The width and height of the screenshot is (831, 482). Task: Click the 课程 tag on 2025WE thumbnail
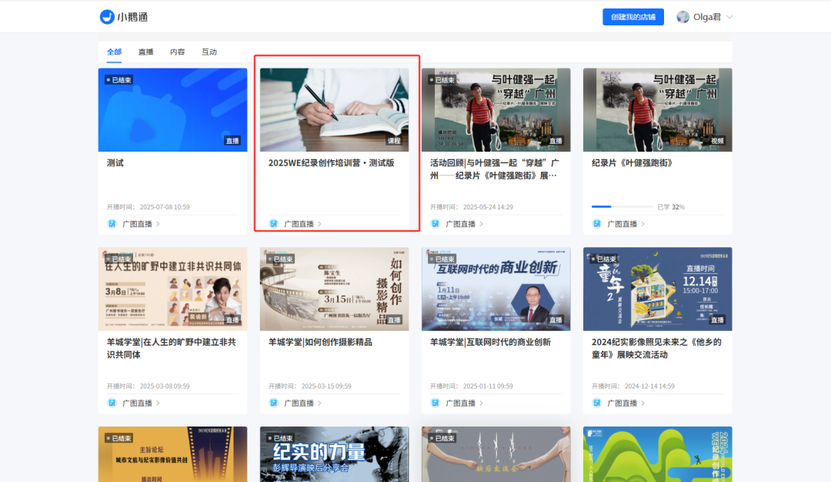[394, 141]
